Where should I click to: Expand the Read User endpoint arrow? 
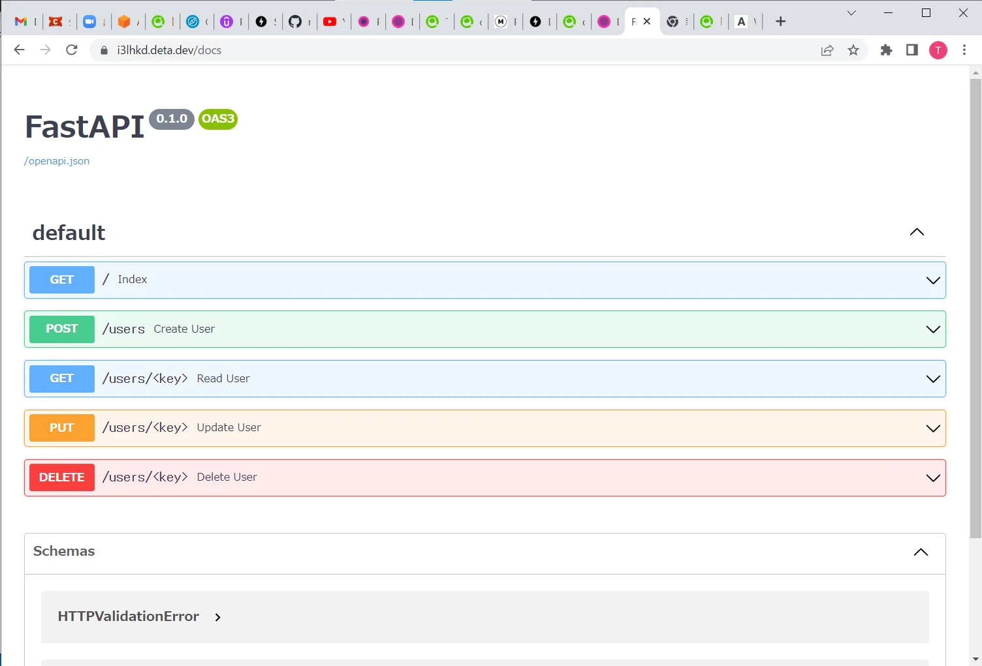(x=933, y=379)
